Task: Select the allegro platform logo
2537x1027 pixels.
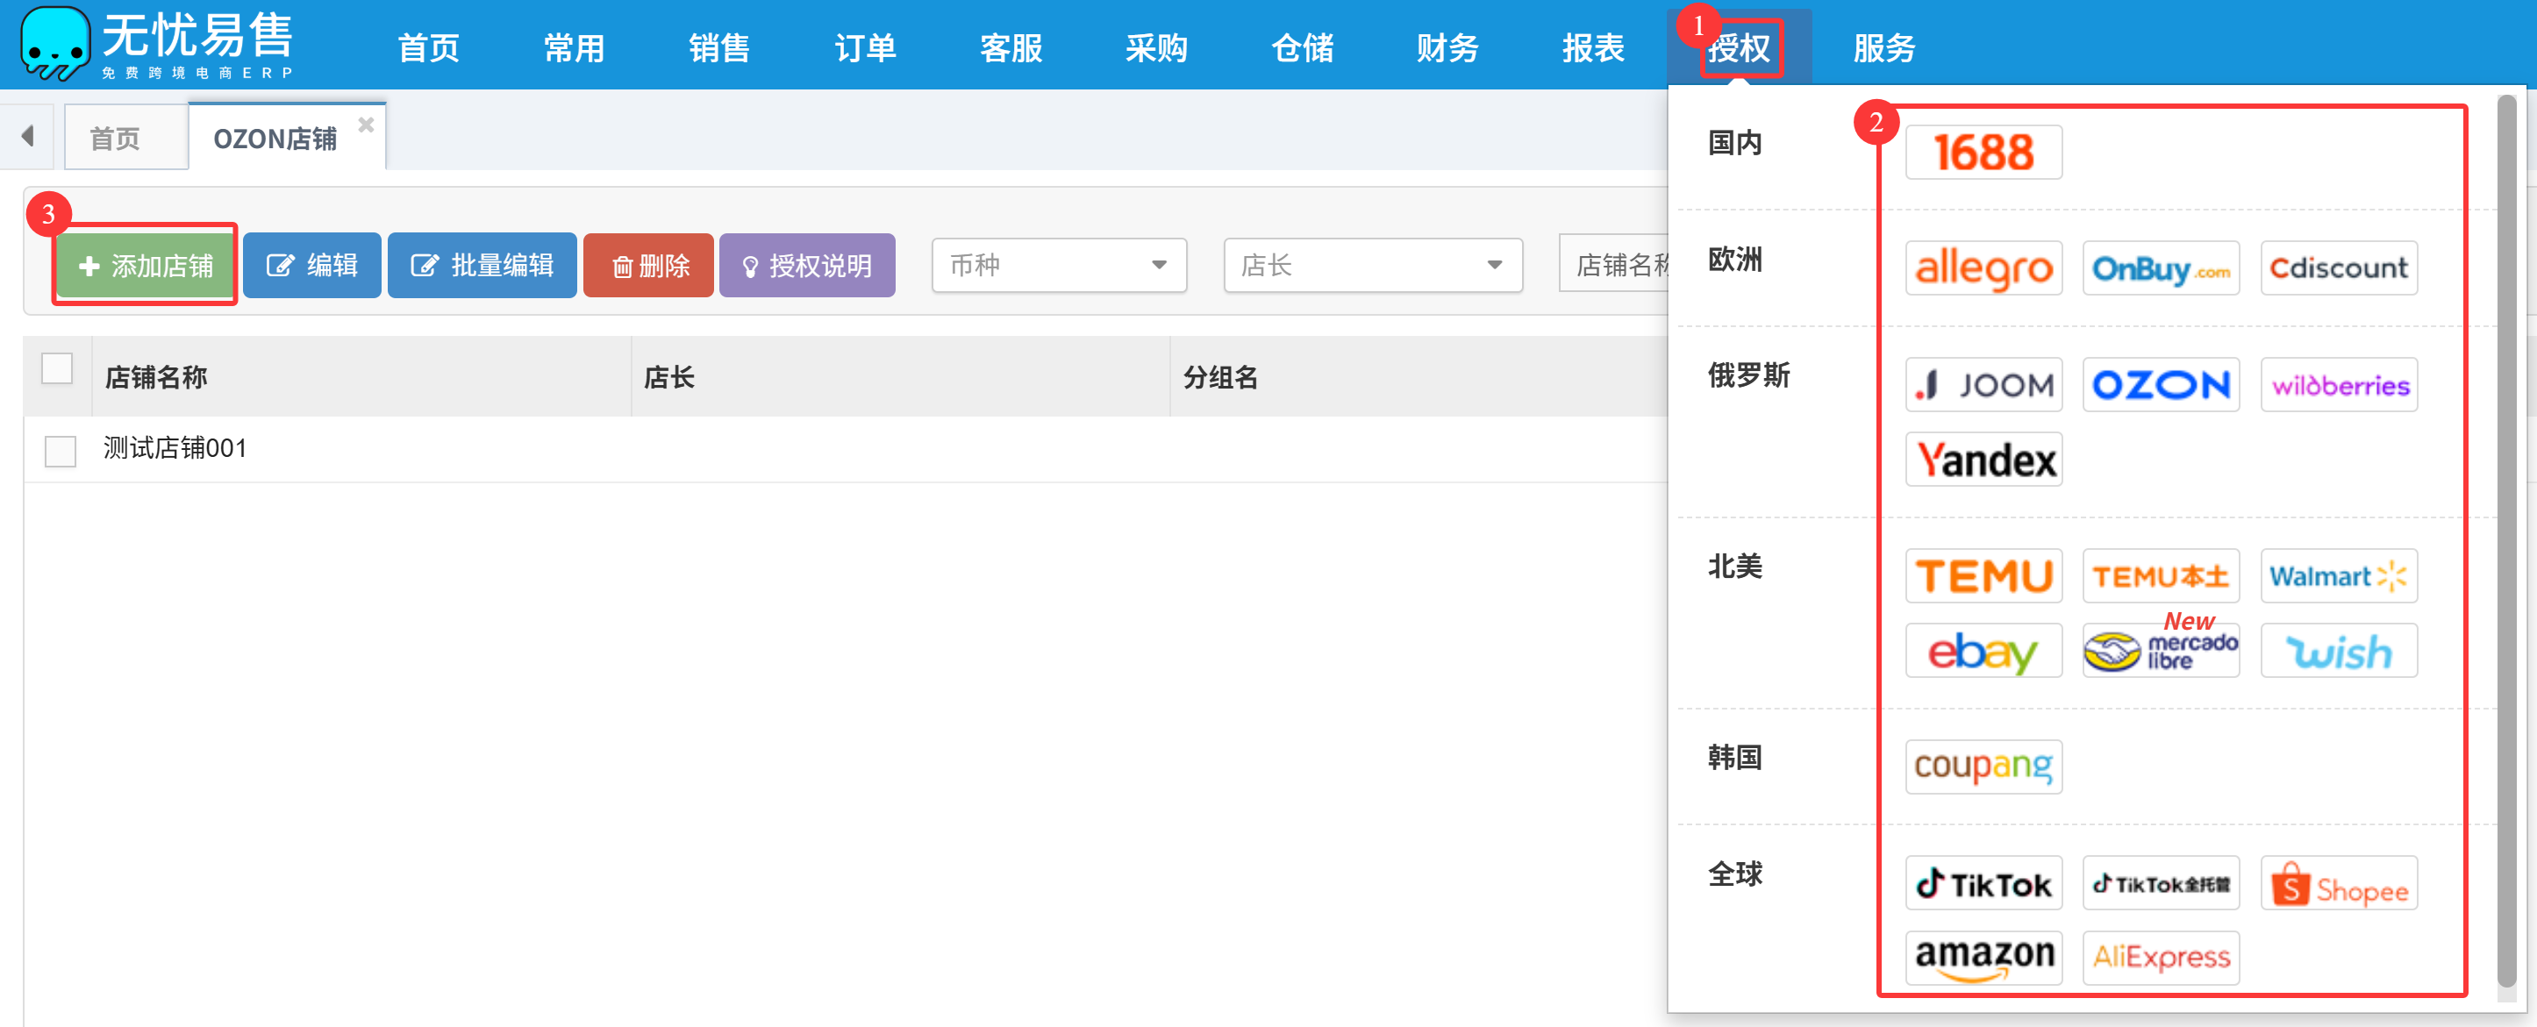Action: (x=1983, y=267)
